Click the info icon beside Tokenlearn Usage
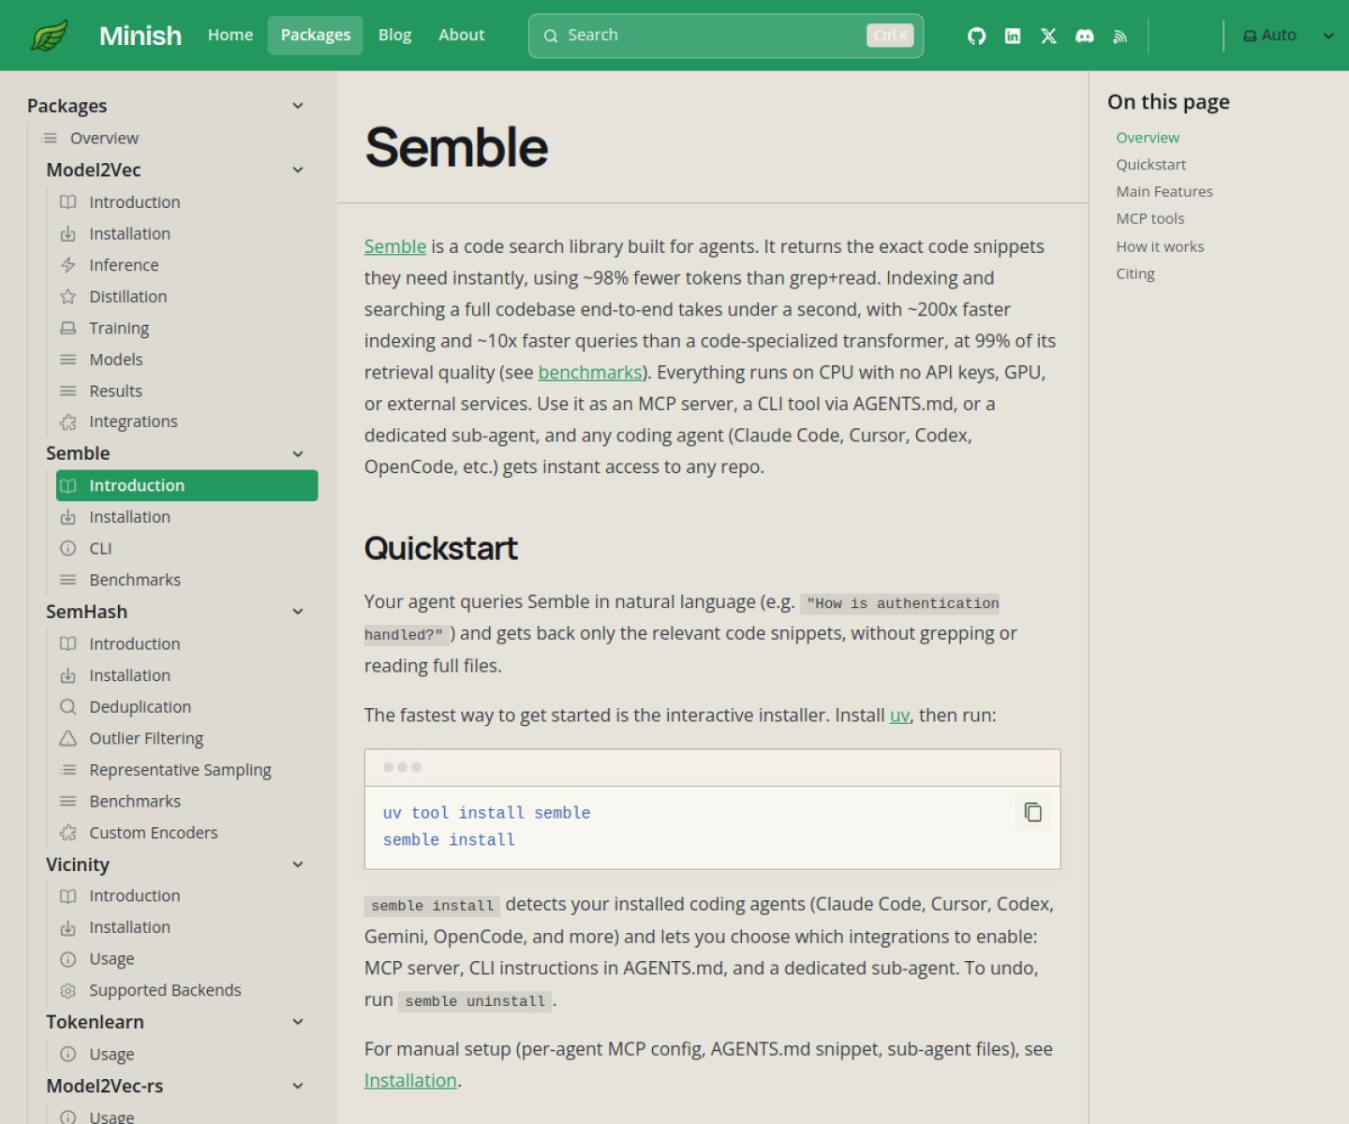 68,1055
